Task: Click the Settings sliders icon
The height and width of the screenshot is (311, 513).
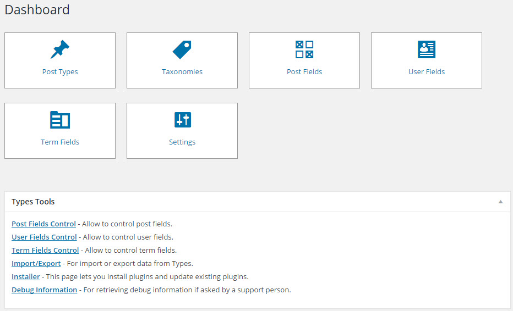Action: (x=183, y=120)
